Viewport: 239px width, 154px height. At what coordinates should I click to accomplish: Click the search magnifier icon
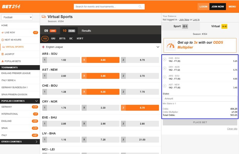(140, 7)
